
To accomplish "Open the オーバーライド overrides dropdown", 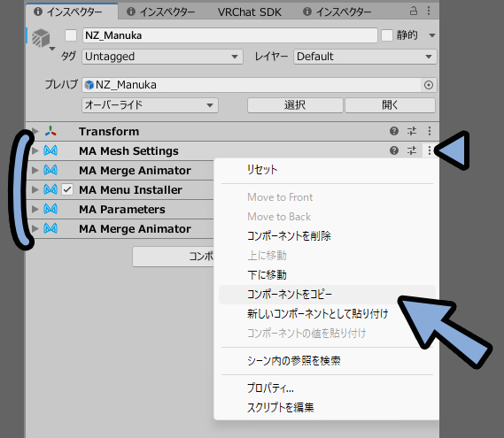I will click(150, 105).
